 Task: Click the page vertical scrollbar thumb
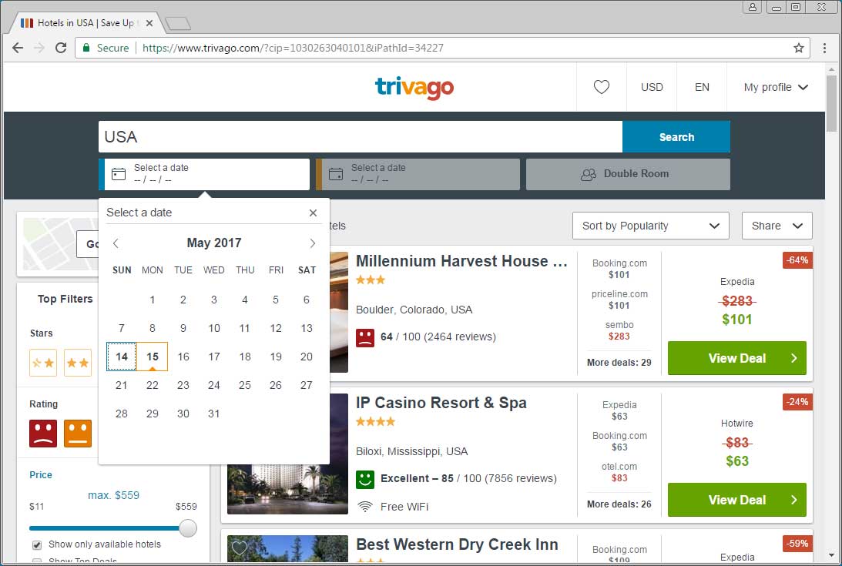click(831, 103)
